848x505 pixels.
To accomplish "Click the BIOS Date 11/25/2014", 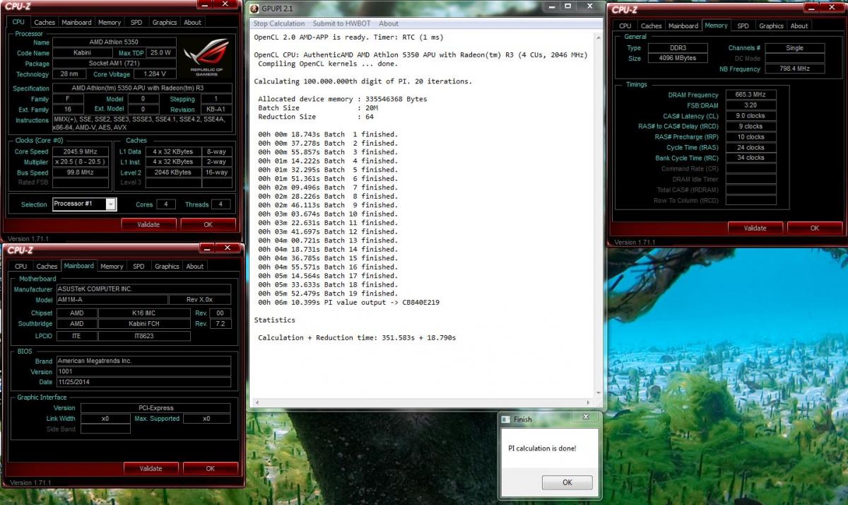I will pos(143,382).
